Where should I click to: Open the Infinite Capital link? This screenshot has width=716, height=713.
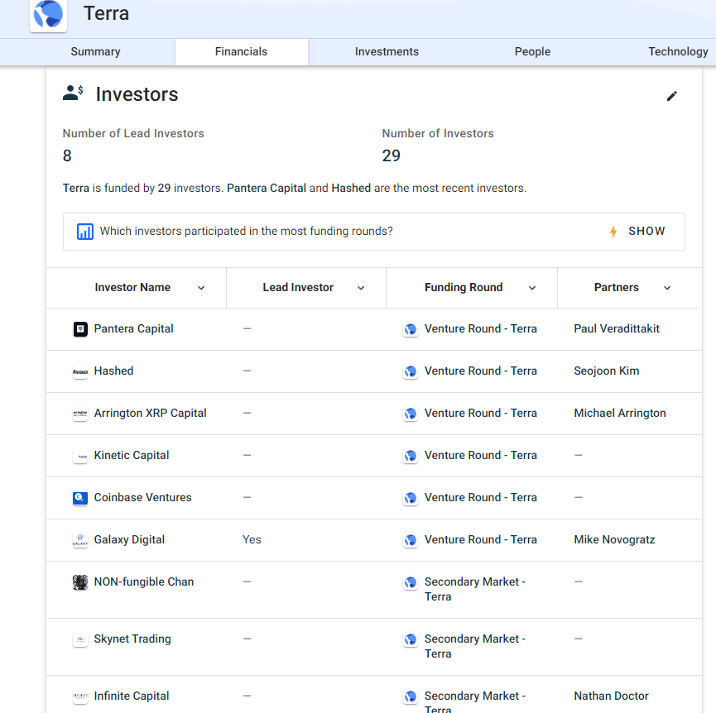[x=132, y=696]
